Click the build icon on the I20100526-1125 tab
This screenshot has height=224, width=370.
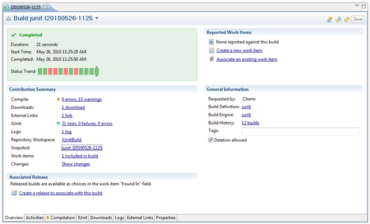pyautogui.click(x=6, y=7)
